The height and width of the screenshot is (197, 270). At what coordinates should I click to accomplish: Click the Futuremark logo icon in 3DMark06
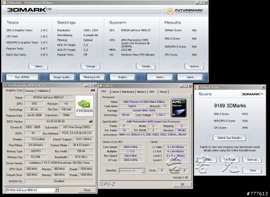170,11
